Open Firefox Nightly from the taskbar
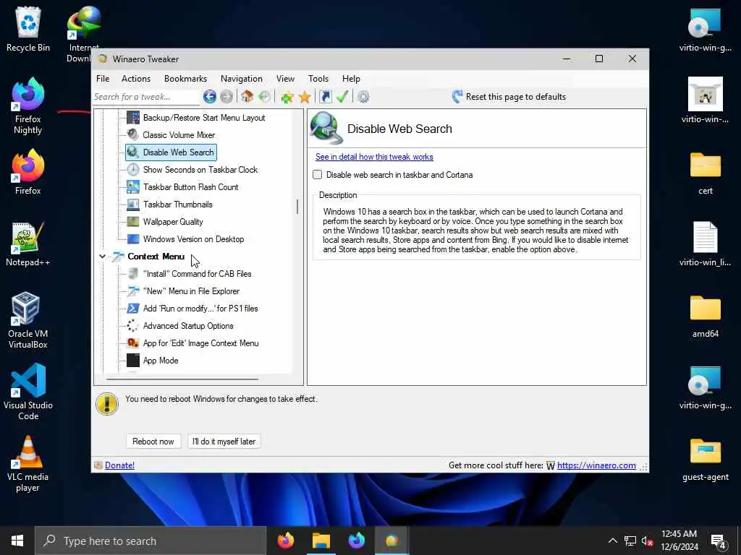741x555 pixels. pos(356,541)
